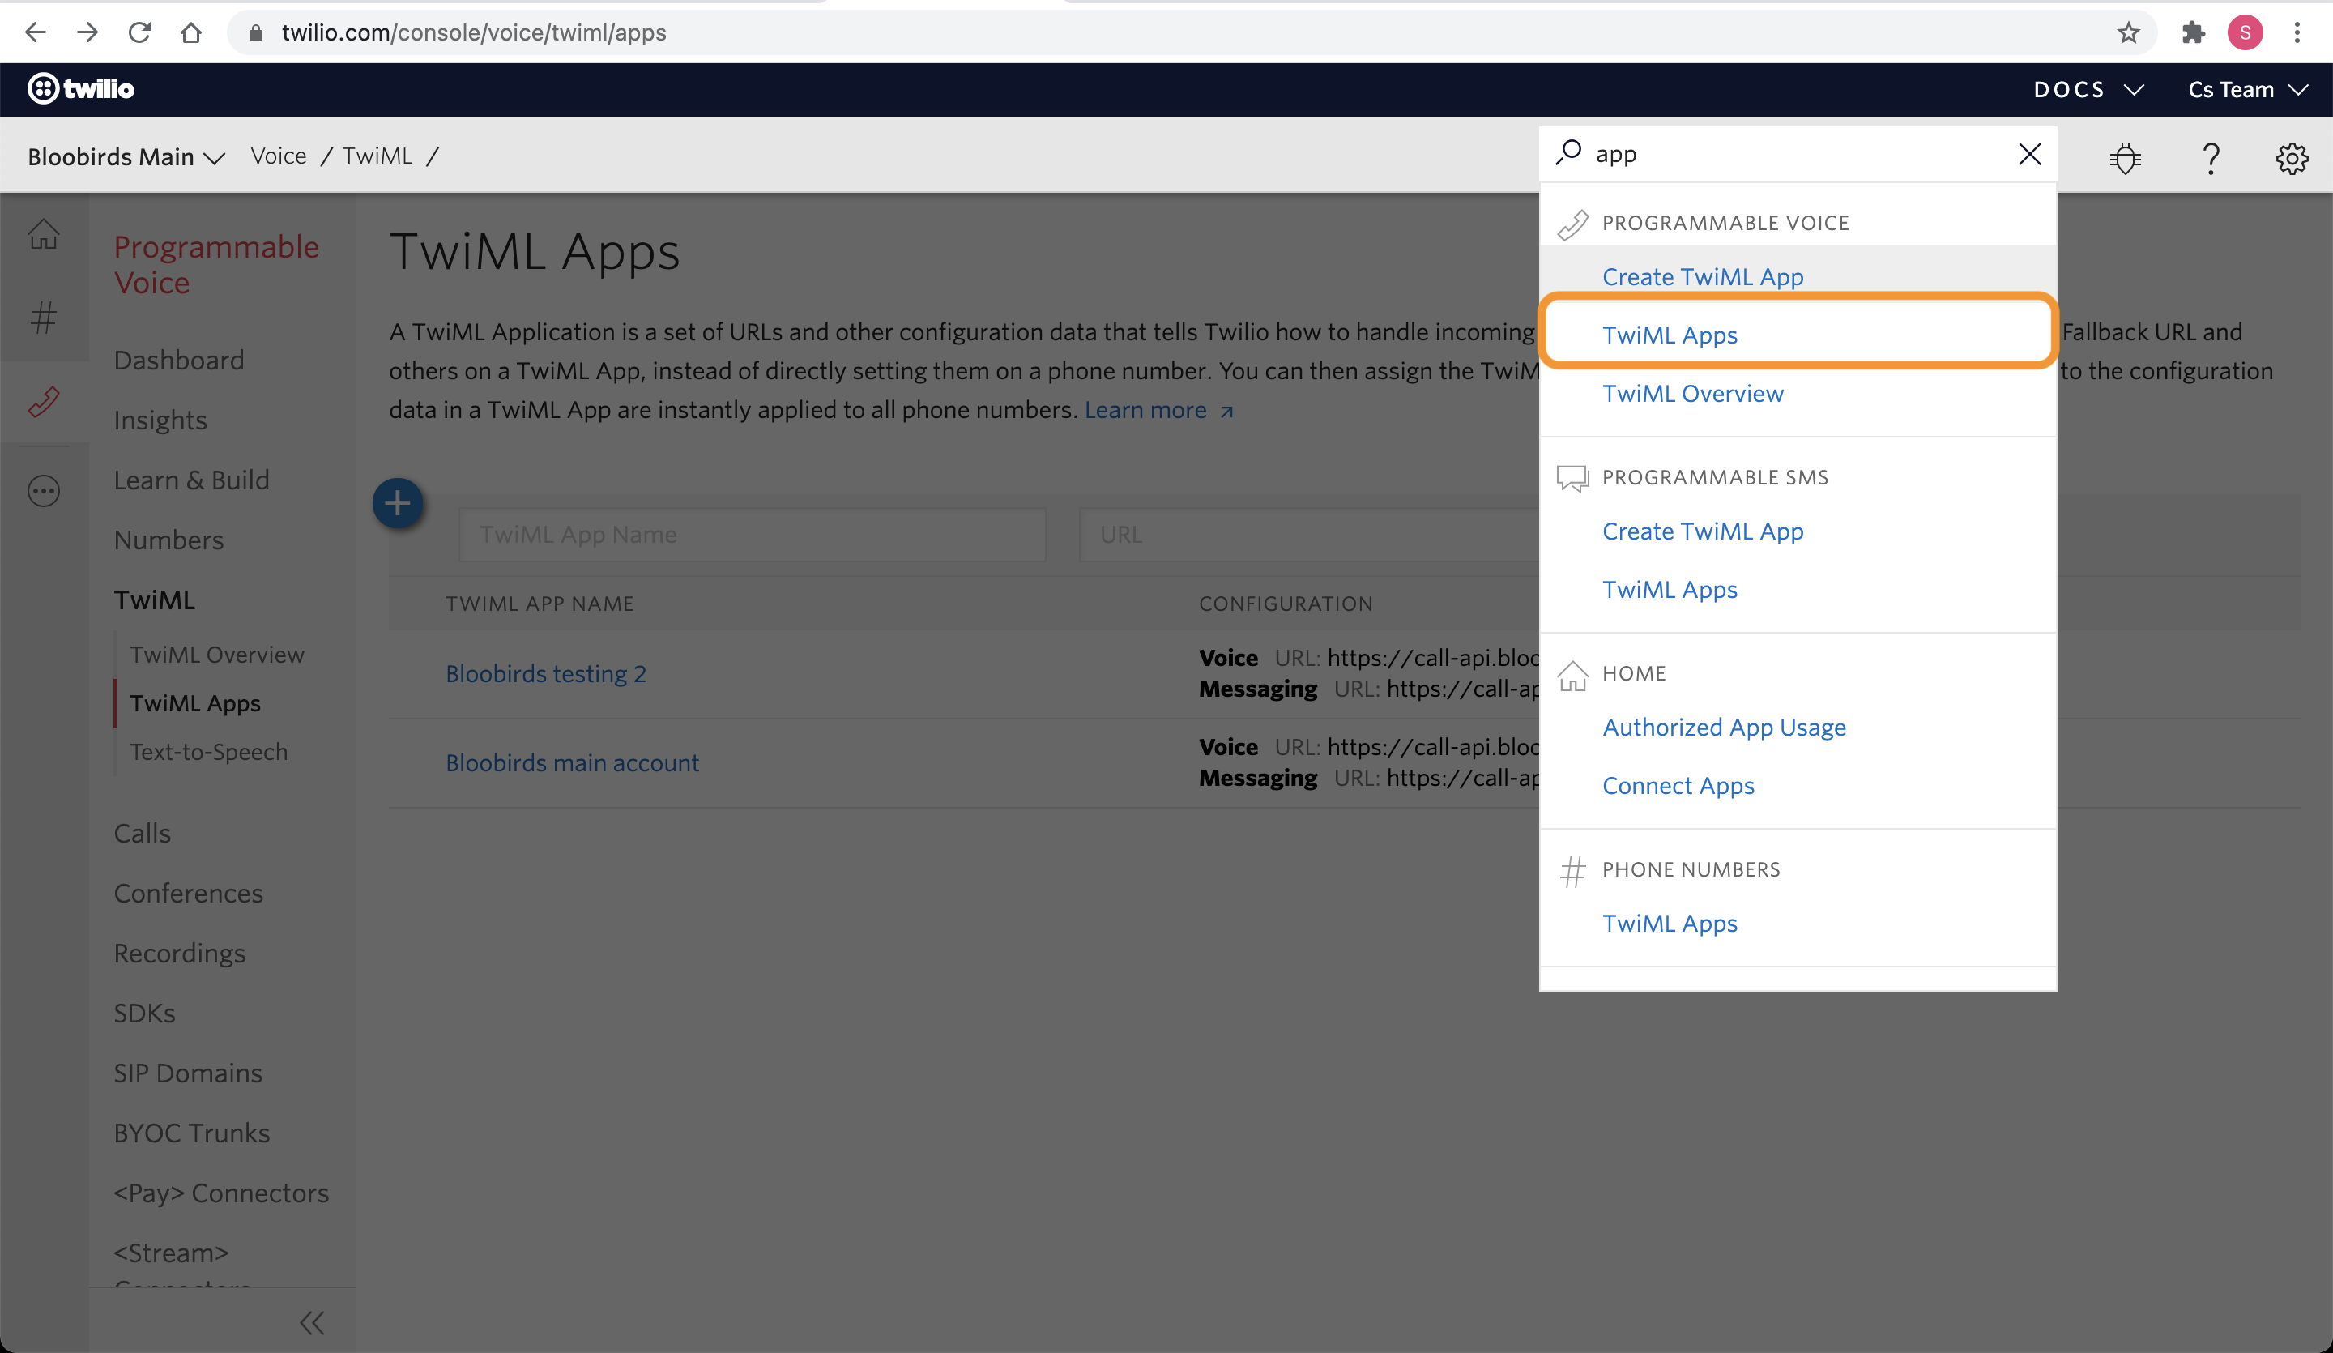This screenshot has height=1353, width=2333.
Task: Click the browser forward arrow
Action: [x=88, y=32]
